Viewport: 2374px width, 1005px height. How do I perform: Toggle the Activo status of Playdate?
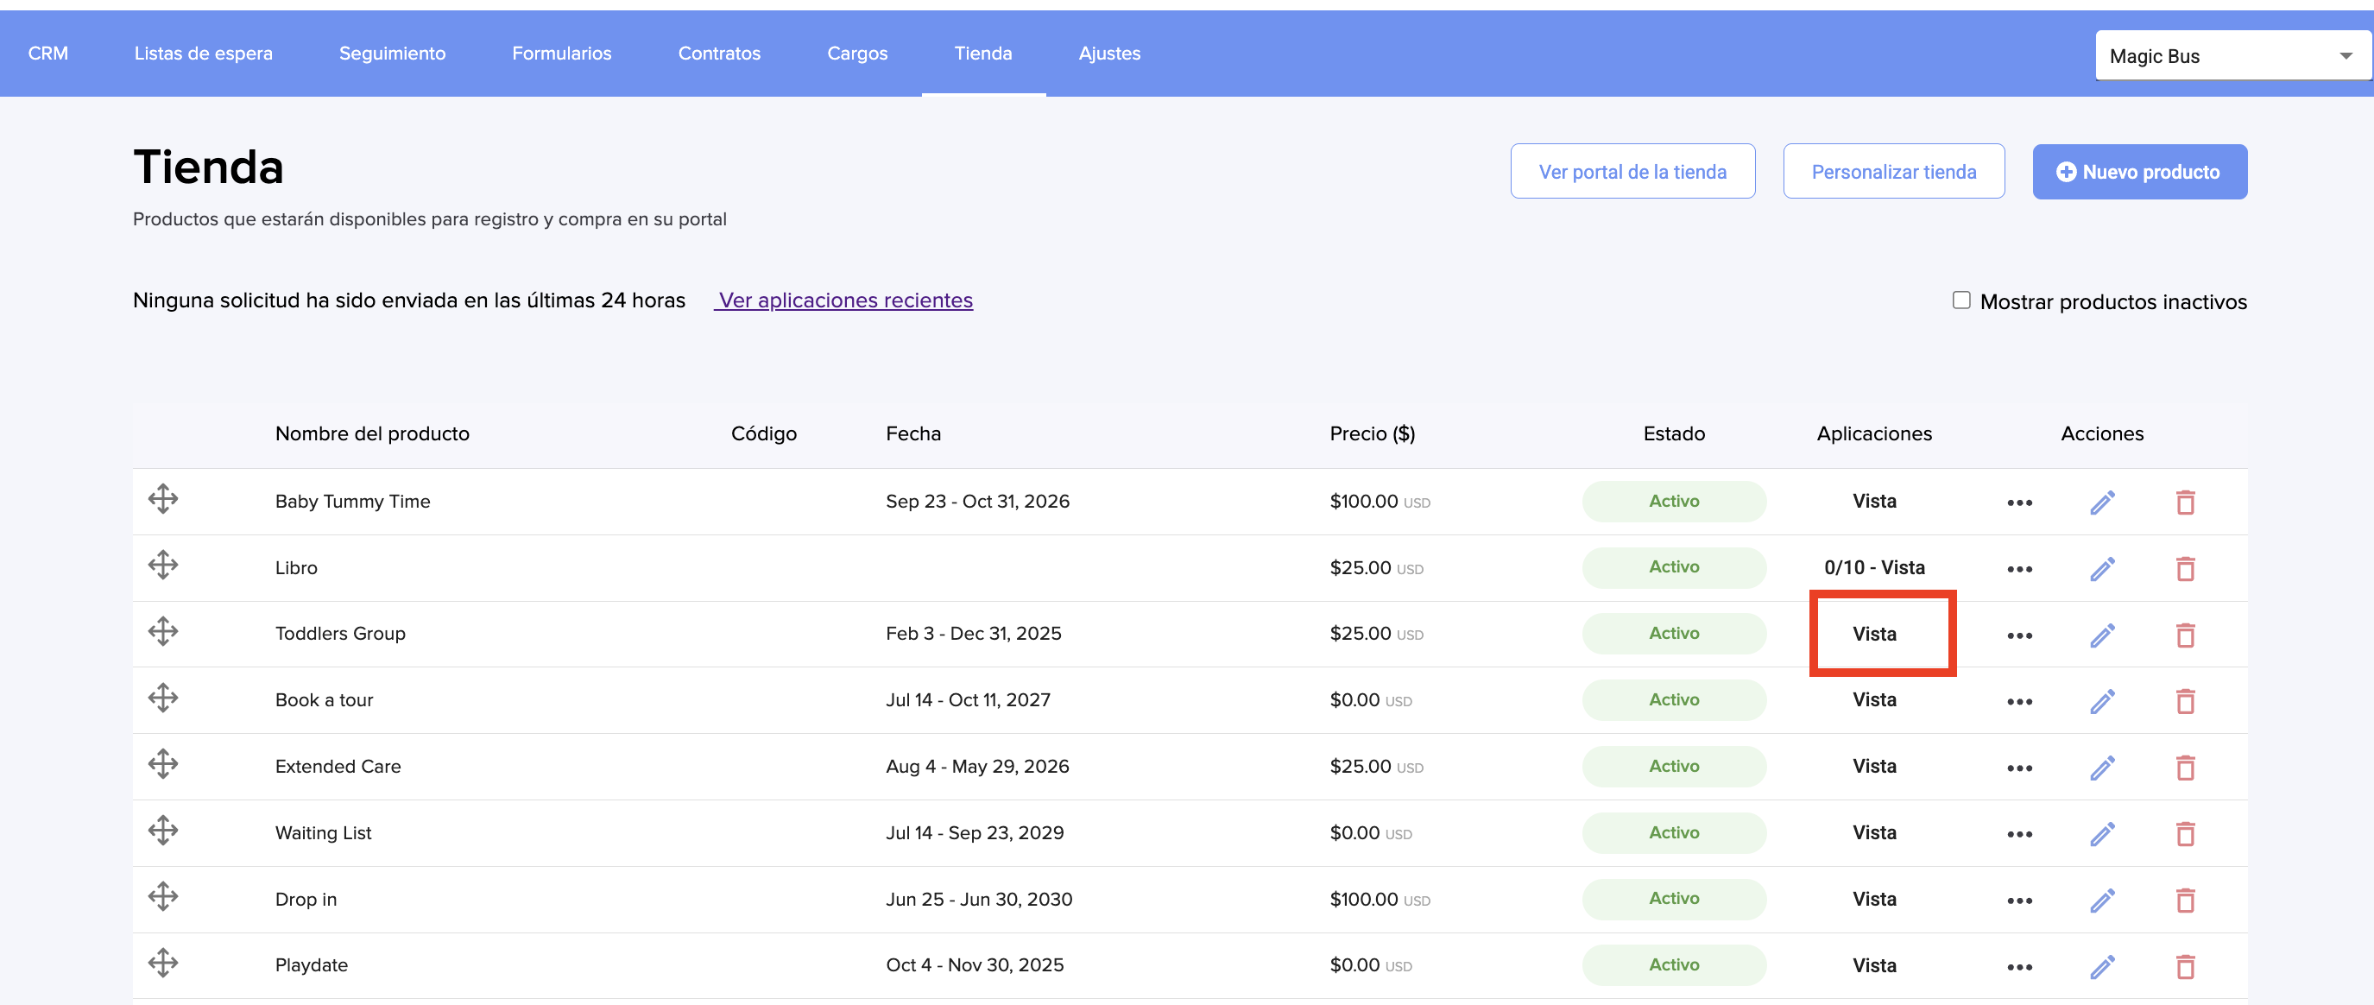(1673, 964)
